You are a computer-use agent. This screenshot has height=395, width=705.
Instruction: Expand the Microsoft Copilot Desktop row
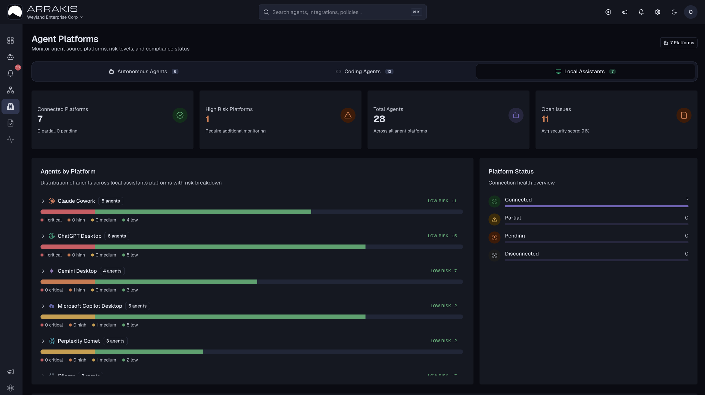coord(43,306)
